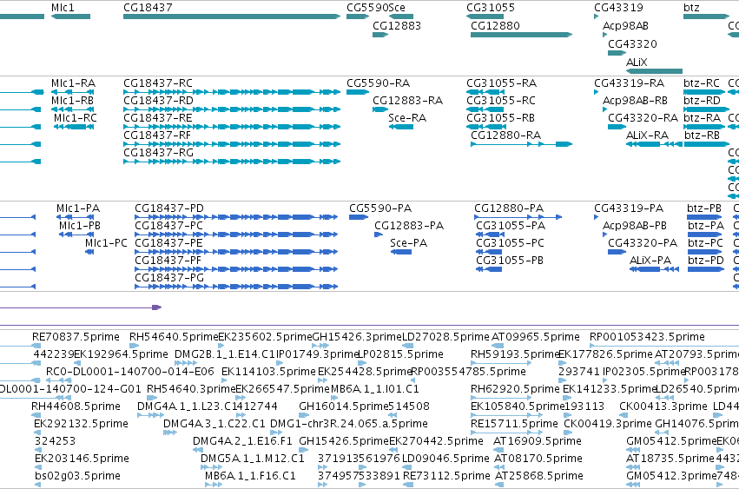The width and height of the screenshot is (739, 489).
Task: Open transcript CG18437-RD
Action: [158, 101]
